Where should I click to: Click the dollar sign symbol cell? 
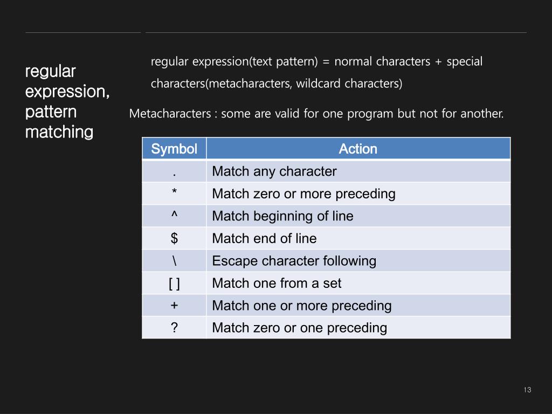click(174, 238)
